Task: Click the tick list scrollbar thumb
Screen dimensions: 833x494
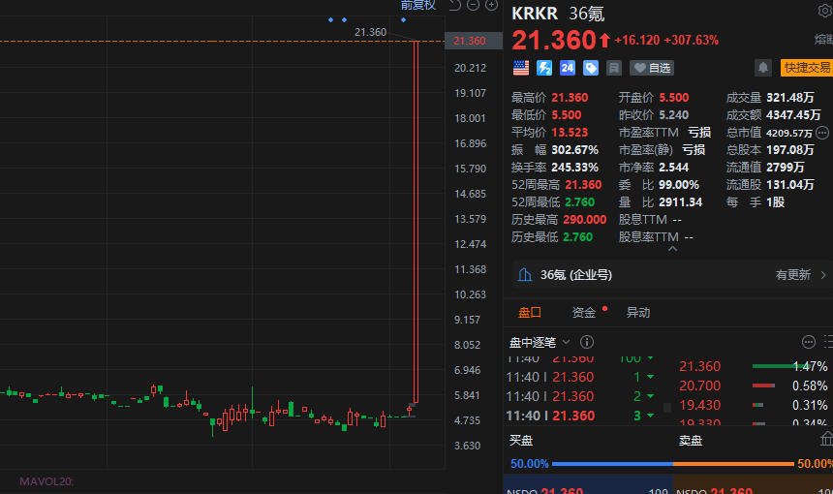Action: [667, 408]
